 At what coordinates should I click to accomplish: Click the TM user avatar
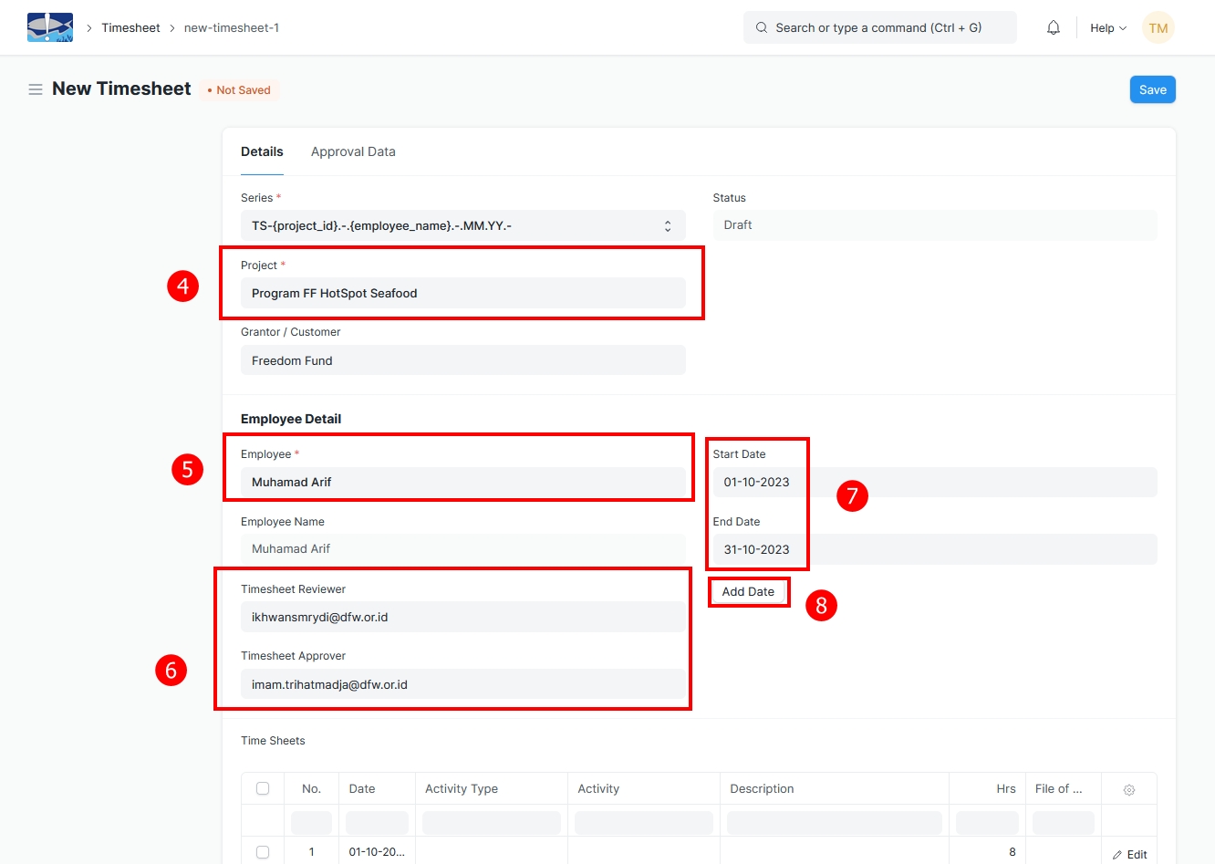click(x=1158, y=27)
